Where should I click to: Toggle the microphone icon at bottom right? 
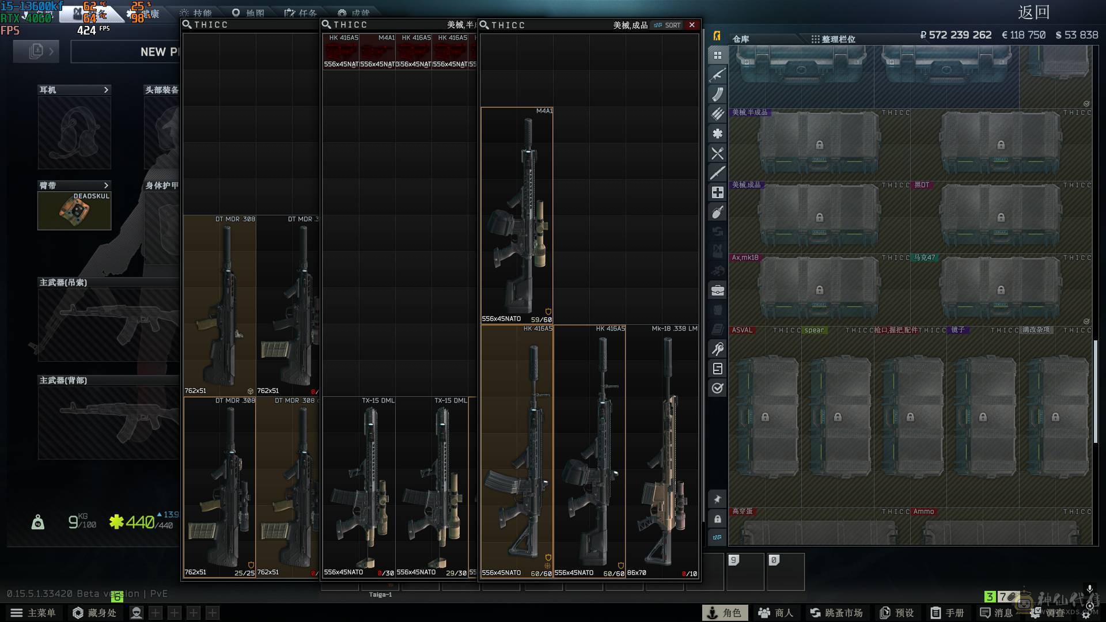click(1089, 590)
